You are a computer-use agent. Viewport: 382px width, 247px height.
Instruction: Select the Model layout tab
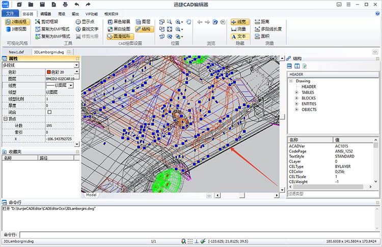(x=91, y=195)
